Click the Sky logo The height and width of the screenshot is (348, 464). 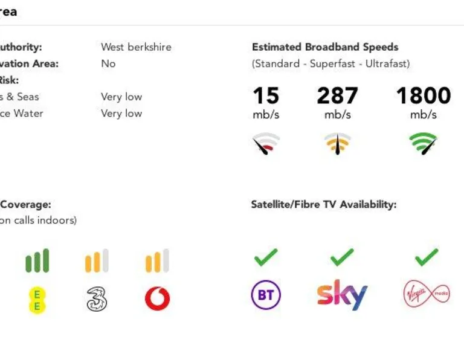coord(342,294)
